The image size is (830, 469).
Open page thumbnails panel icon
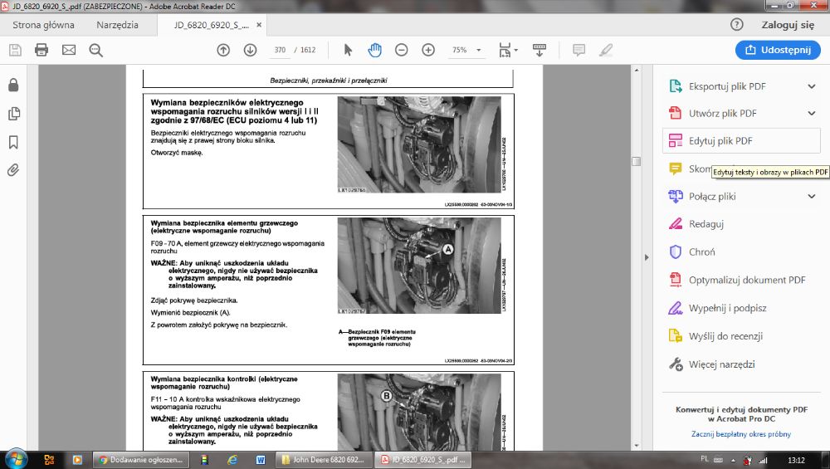click(14, 113)
